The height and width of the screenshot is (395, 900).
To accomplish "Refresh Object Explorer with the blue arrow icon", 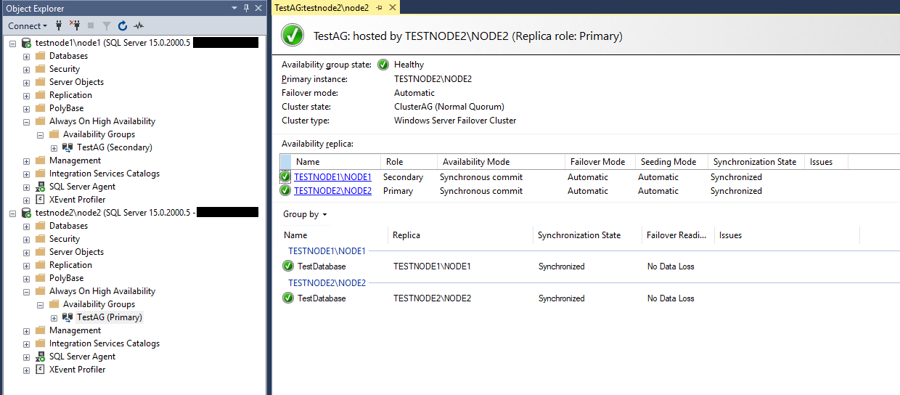I will 123,25.
